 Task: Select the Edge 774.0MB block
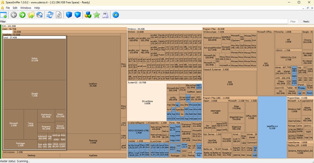click(236, 107)
